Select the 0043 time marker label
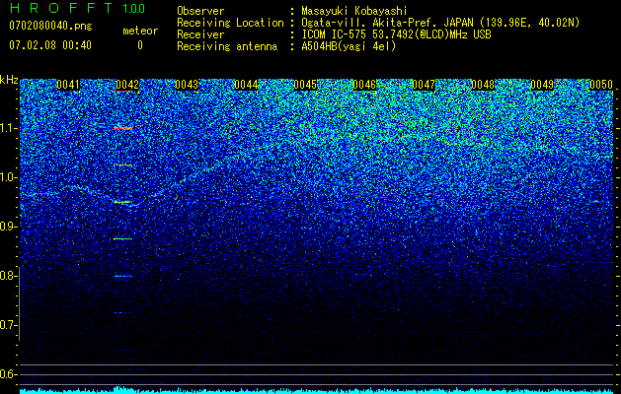Screen dimensions: 621x394 [x=187, y=85]
